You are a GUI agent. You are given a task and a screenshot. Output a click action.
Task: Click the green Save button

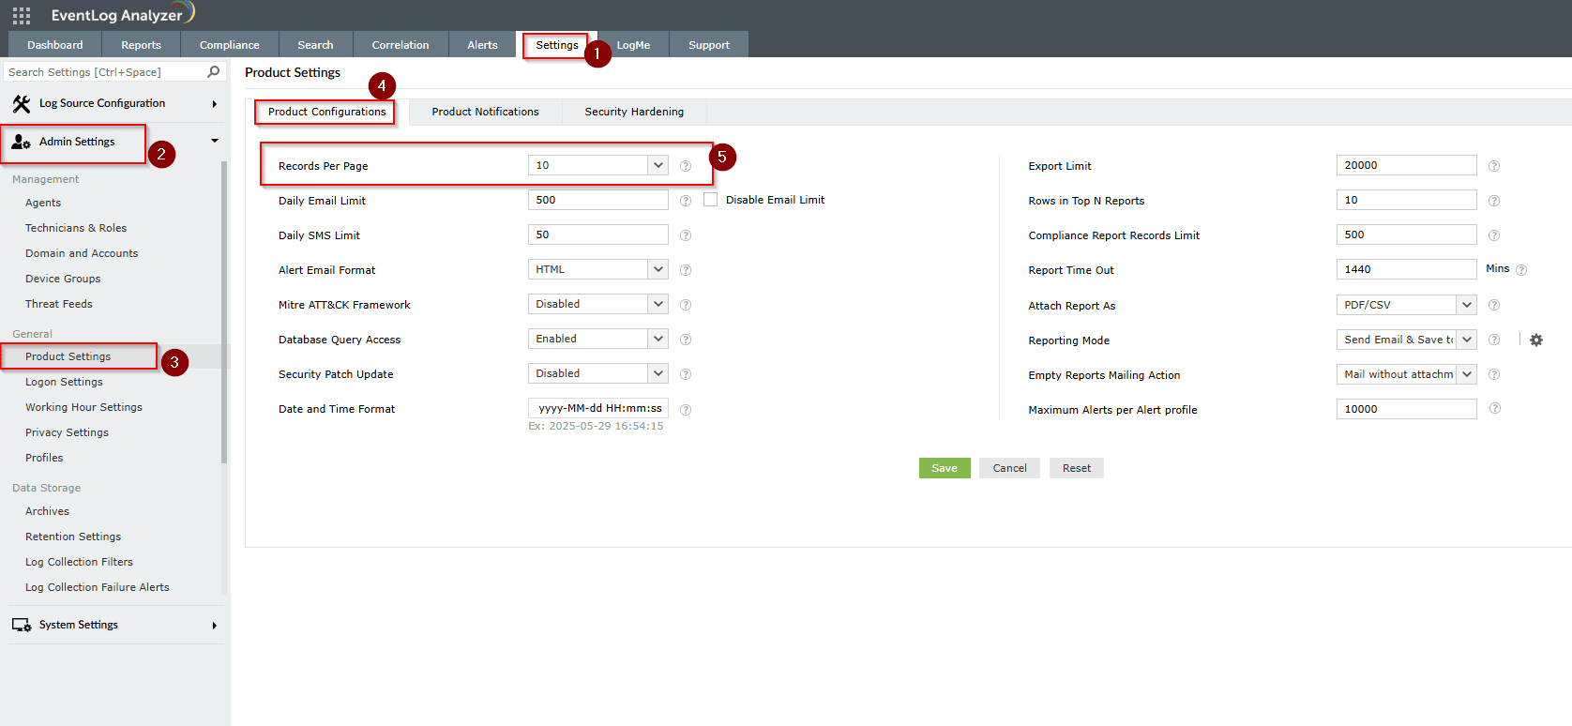tap(944, 468)
